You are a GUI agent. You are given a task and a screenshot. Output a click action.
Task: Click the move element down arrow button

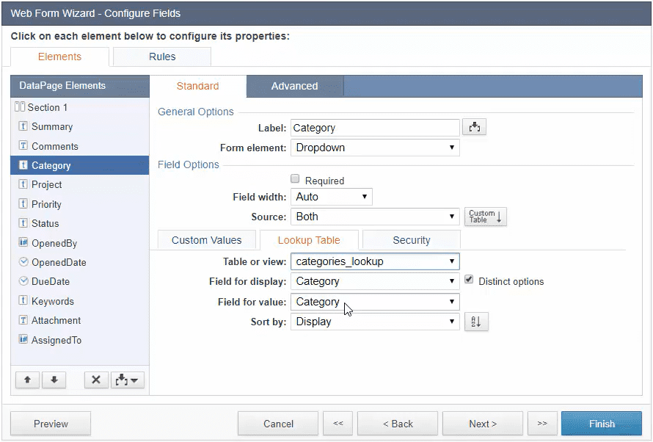(54, 380)
